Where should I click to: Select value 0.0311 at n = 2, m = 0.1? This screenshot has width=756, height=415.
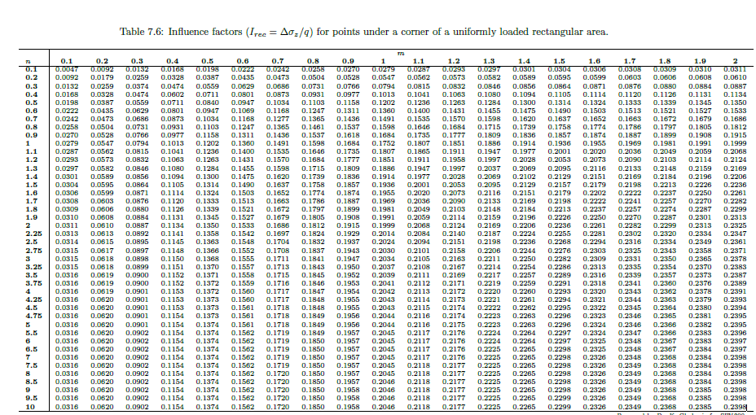67,225
